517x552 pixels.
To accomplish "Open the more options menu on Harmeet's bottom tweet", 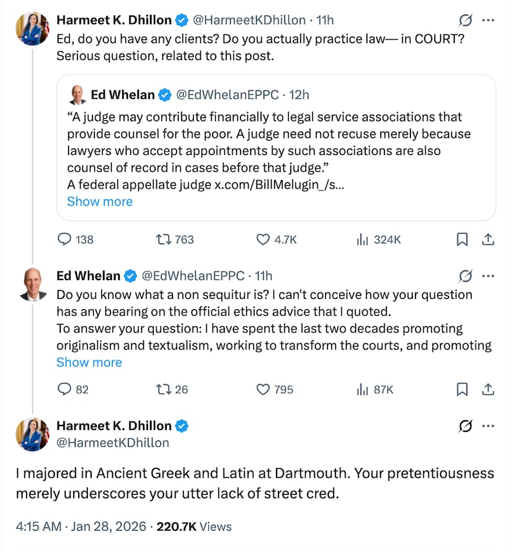I will pos(489,425).
